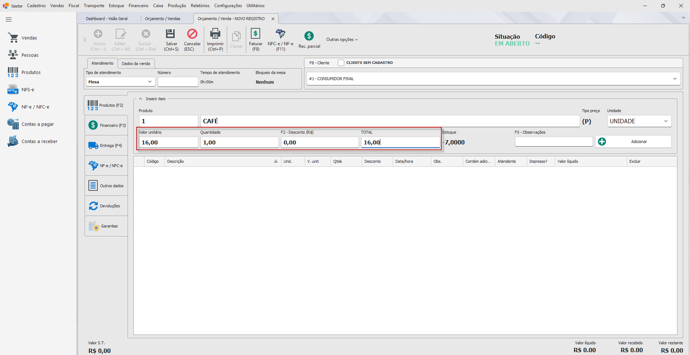Screen dimensions: 690x355
Task: Open Produtos barcode icon in sidebar
Action: pyautogui.click(x=13, y=72)
